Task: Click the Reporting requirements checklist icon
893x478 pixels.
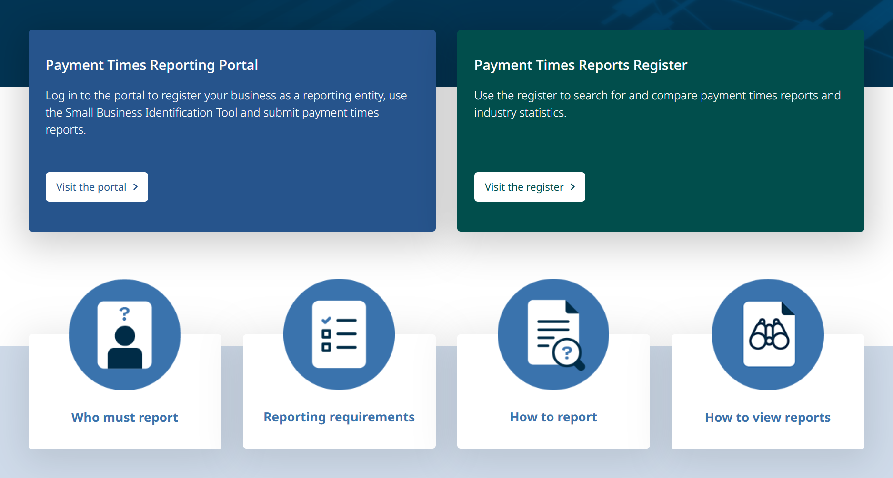Action: click(x=339, y=334)
